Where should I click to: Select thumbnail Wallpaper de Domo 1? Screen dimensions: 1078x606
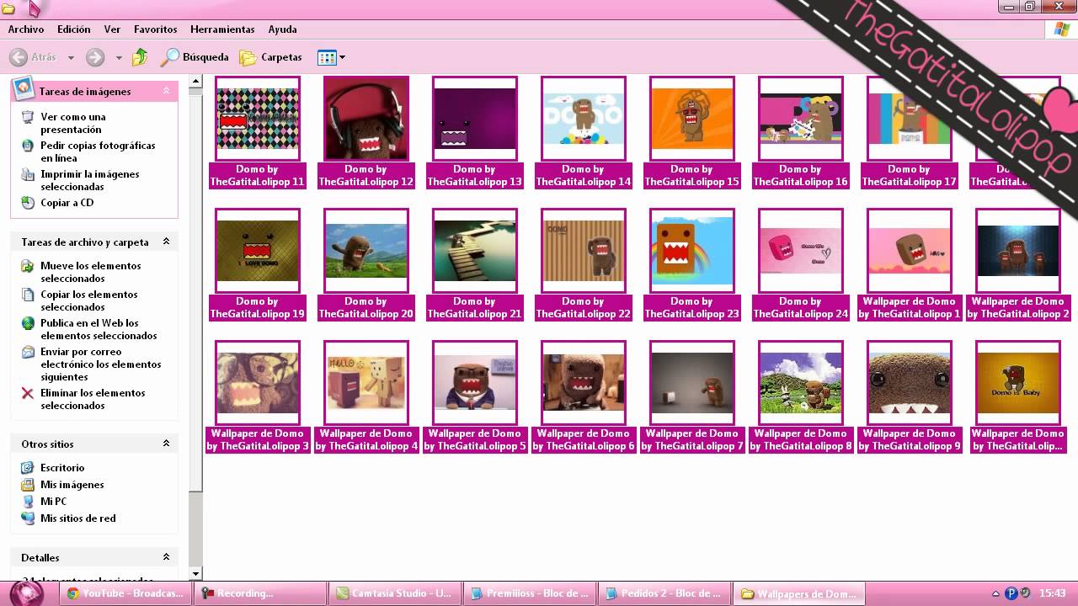[910, 251]
